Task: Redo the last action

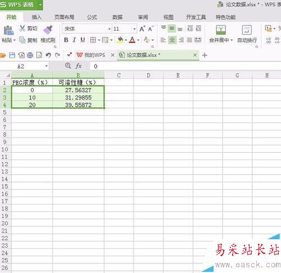Action: click(x=57, y=55)
